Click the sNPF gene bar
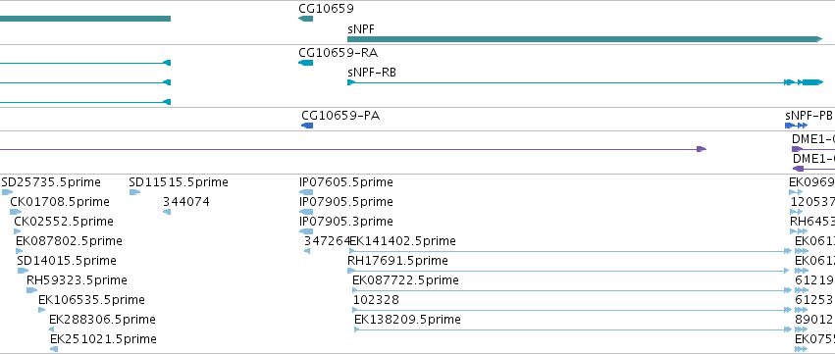Image resolution: width=835 pixels, height=354 pixels. 585,39
